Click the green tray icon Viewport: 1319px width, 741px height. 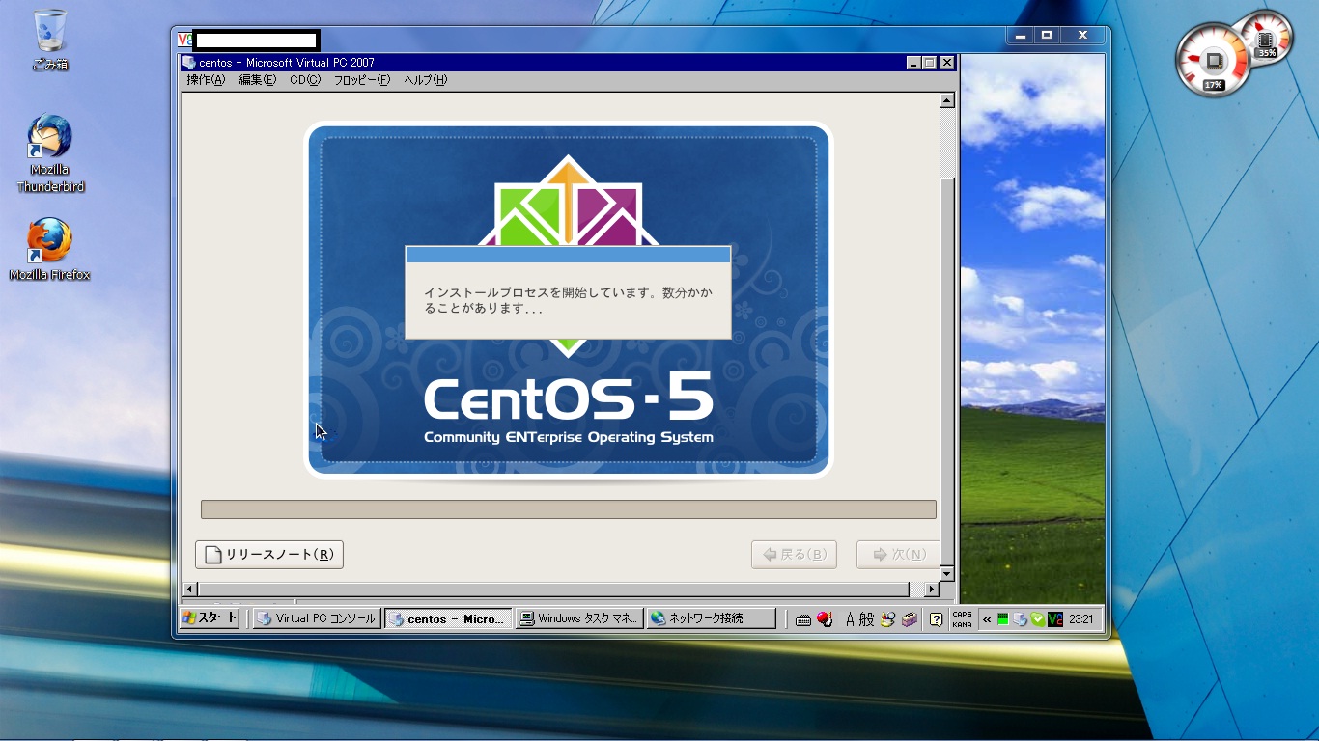click(x=1003, y=619)
